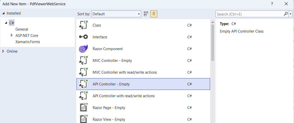
Task: Select the General category
Action: click(x=22, y=29)
